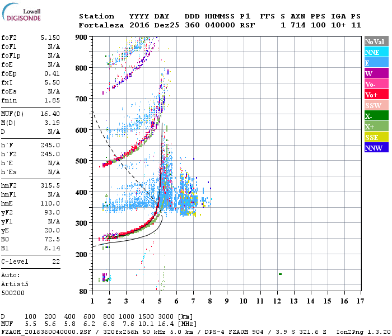Click the 900 km height axis label
The width and height of the screenshot is (392, 336).
click(81, 38)
